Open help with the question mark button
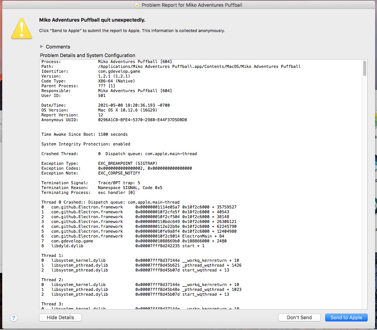377x330 pixels. click(13, 318)
